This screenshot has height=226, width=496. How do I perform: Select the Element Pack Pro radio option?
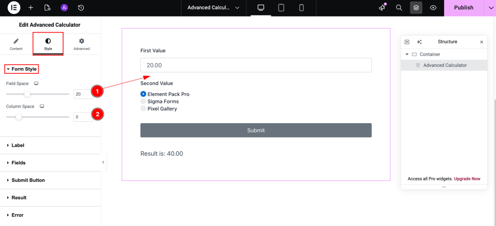pos(143,94)
